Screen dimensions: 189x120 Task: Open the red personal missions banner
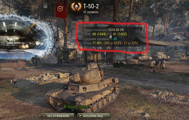coord(61,9)
